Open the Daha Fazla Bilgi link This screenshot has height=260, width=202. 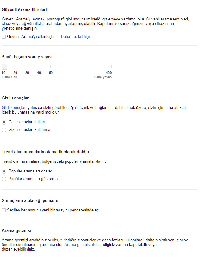[x=75, y=37]
